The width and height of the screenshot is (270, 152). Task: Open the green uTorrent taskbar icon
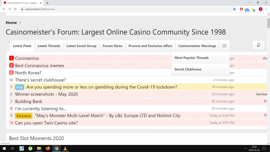pyautogui.click(x=30, y=148)
